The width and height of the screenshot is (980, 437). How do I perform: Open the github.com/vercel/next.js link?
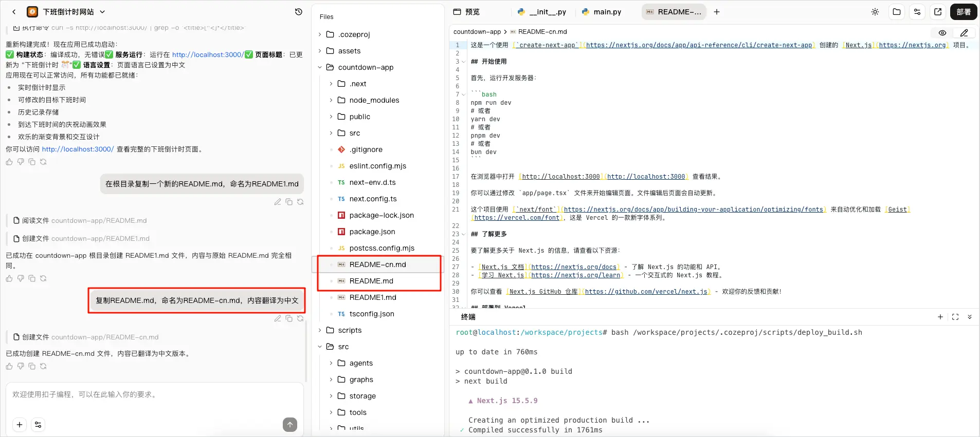tap(646, 292)
